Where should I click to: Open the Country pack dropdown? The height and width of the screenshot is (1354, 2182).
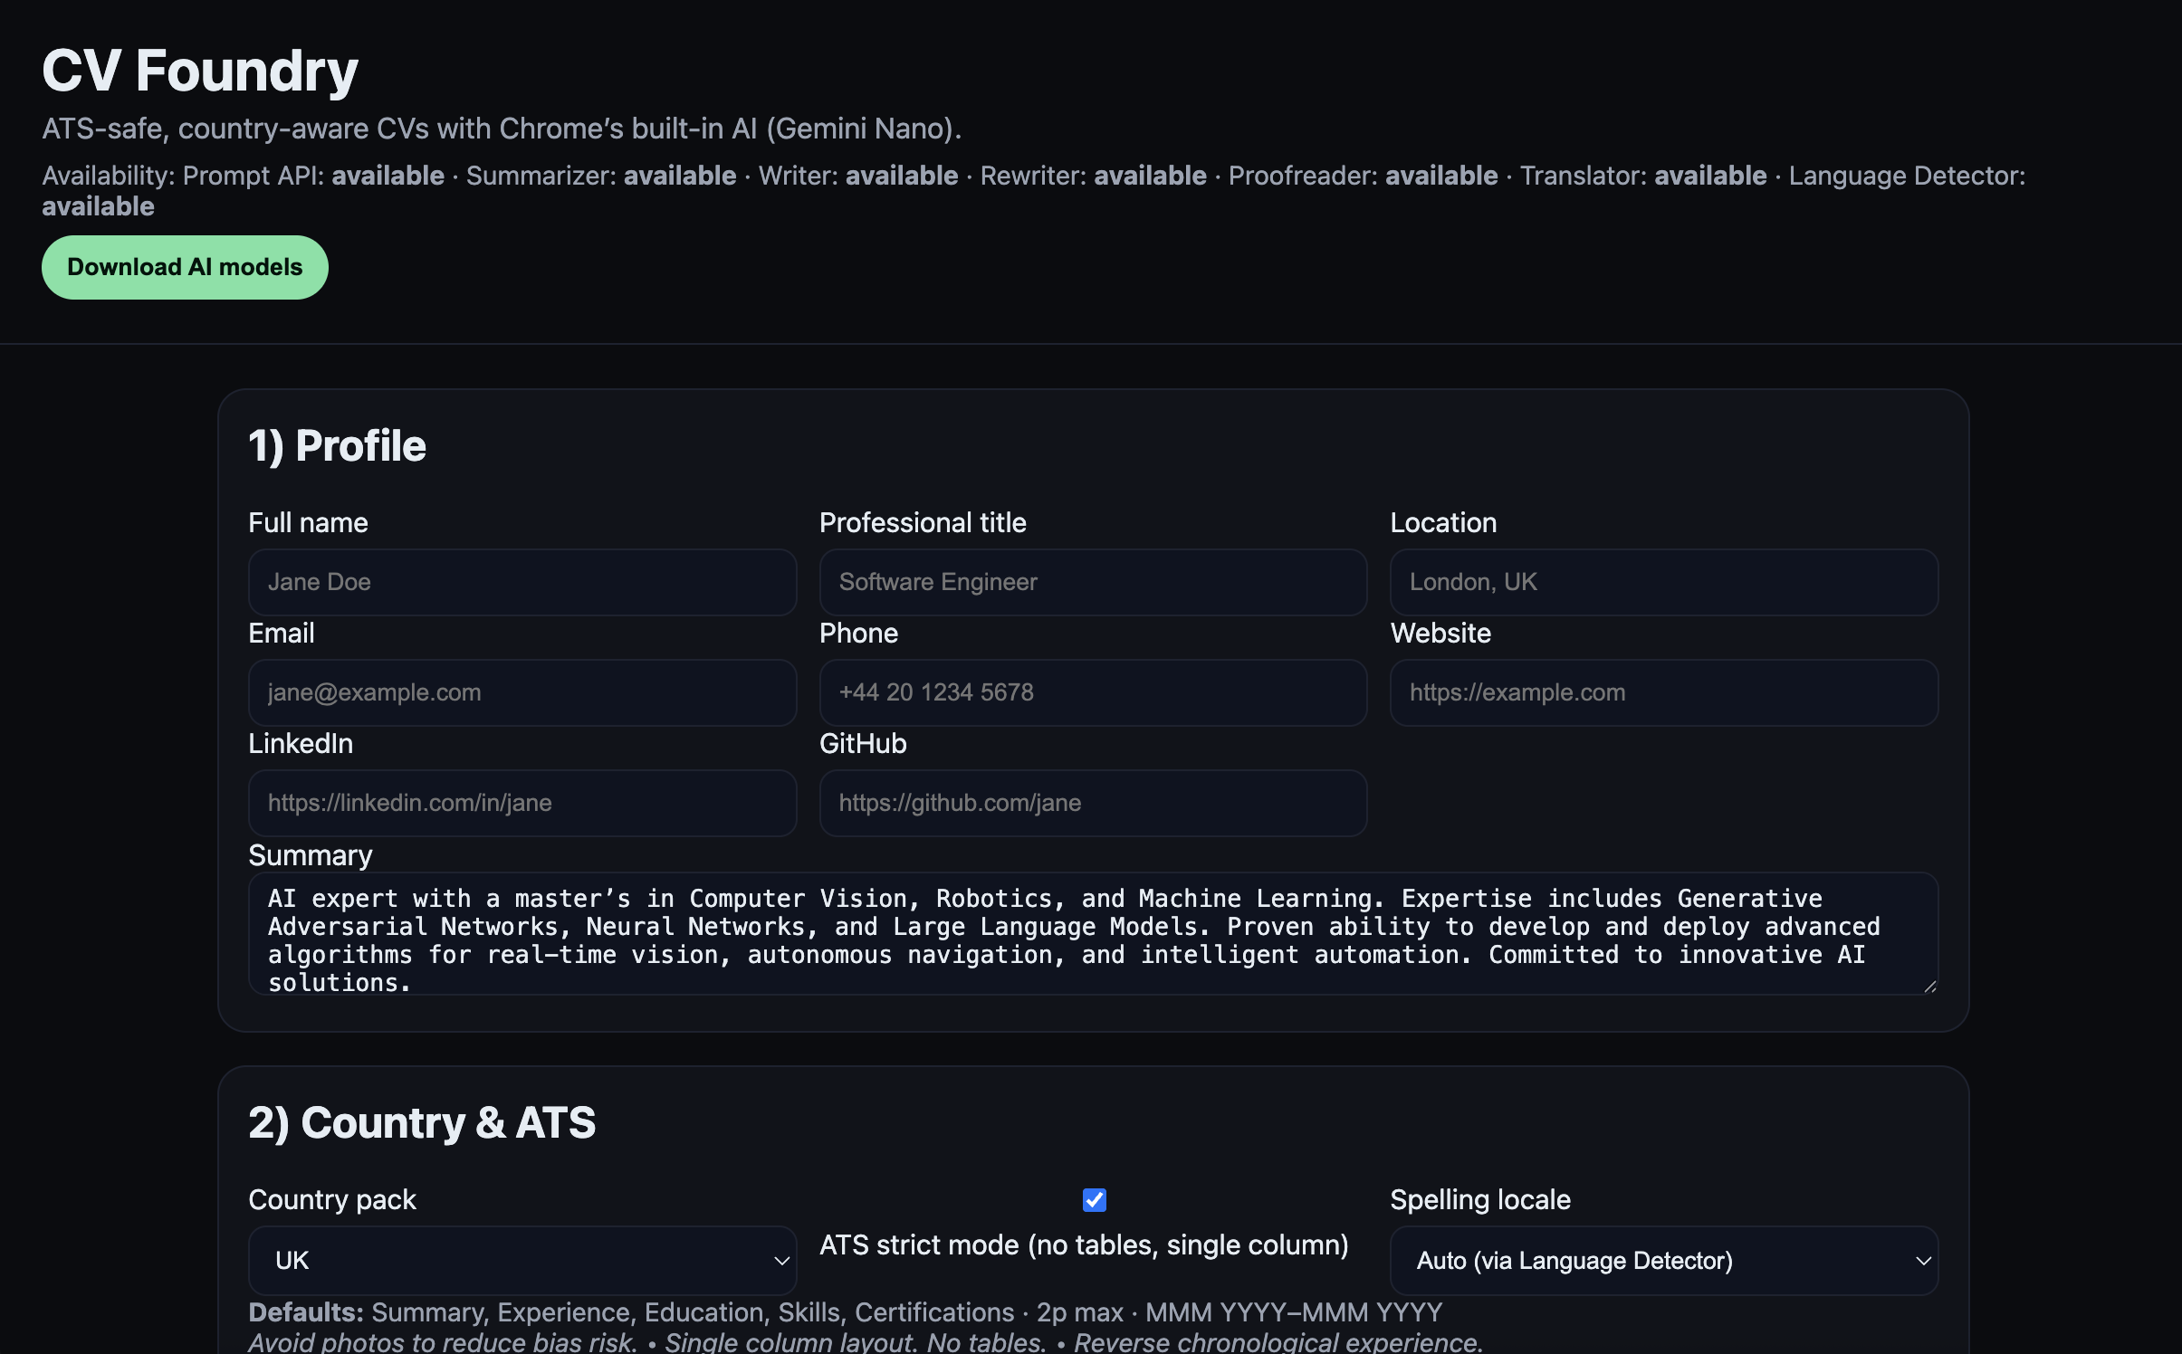pyautogui.click(x=522, y=1260)
